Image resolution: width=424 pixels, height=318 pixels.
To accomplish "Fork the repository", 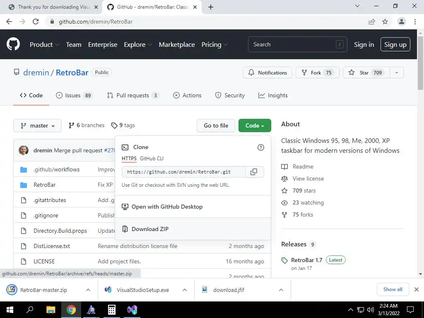I will 318,72.
